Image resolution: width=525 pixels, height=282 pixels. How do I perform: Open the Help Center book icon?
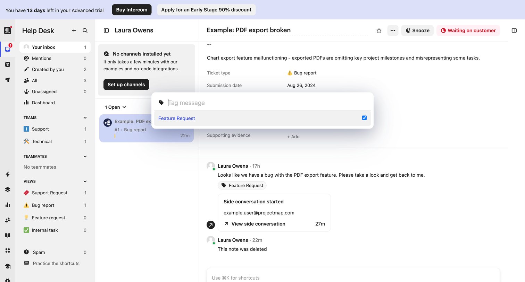pos(8,235)
